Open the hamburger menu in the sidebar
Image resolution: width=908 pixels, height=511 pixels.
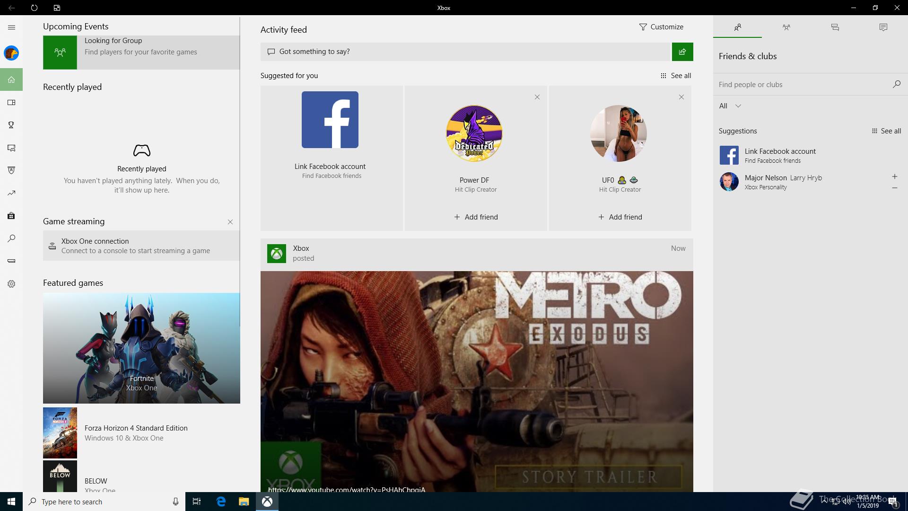pos(11,27)
